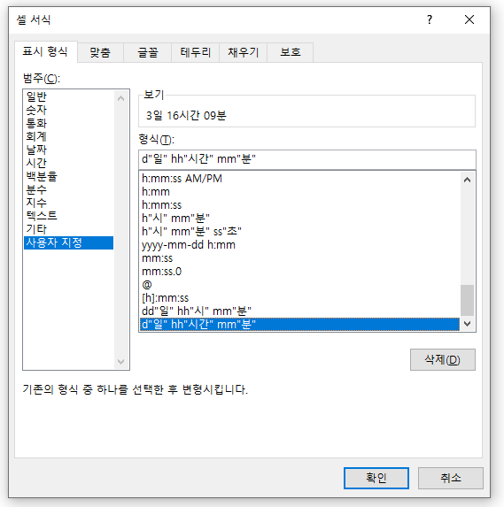Click the 형식 input field

(x=306, y=159)
